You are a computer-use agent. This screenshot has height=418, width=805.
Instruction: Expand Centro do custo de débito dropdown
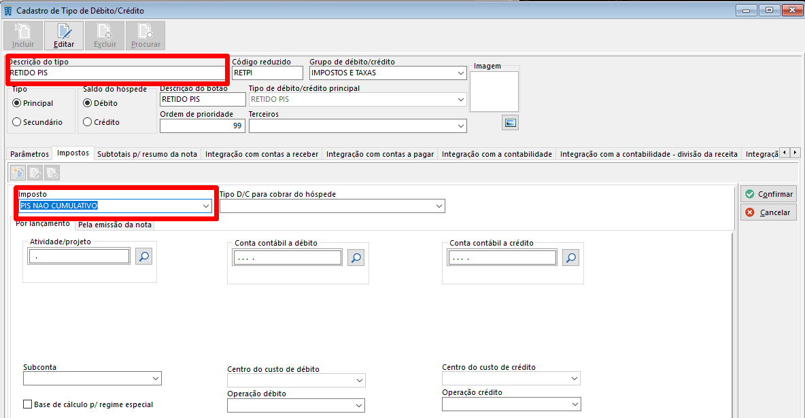click(x=360, y=380)
